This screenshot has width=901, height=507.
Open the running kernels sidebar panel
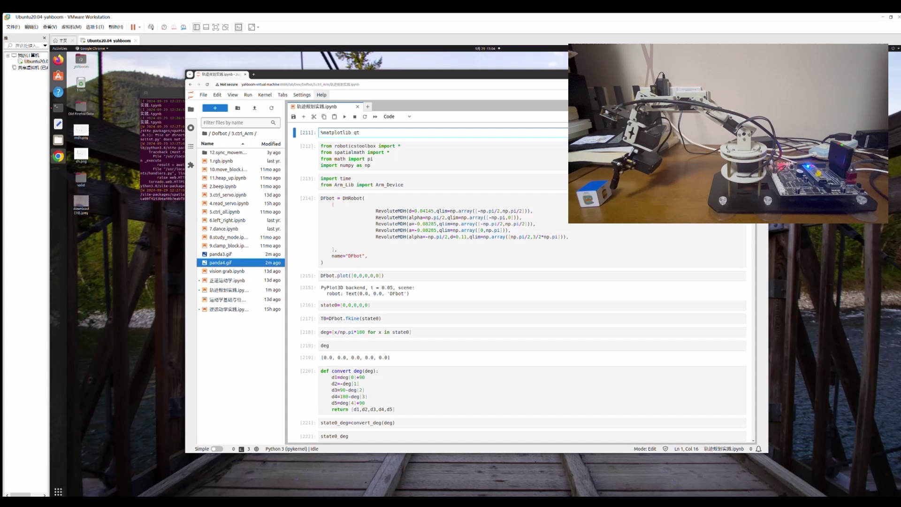pos(191,128)
